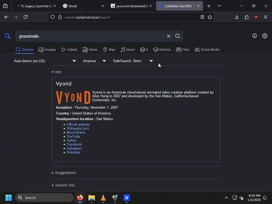272x204 pixels.
Task: Switch to the Videos category
Action: (x=69, y=50)
